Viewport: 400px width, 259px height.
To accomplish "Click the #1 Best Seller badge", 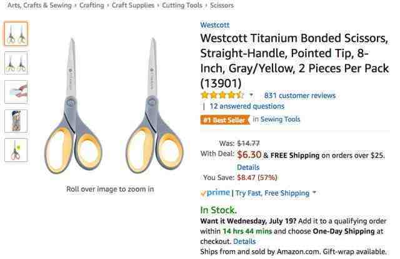I will 224,119.
